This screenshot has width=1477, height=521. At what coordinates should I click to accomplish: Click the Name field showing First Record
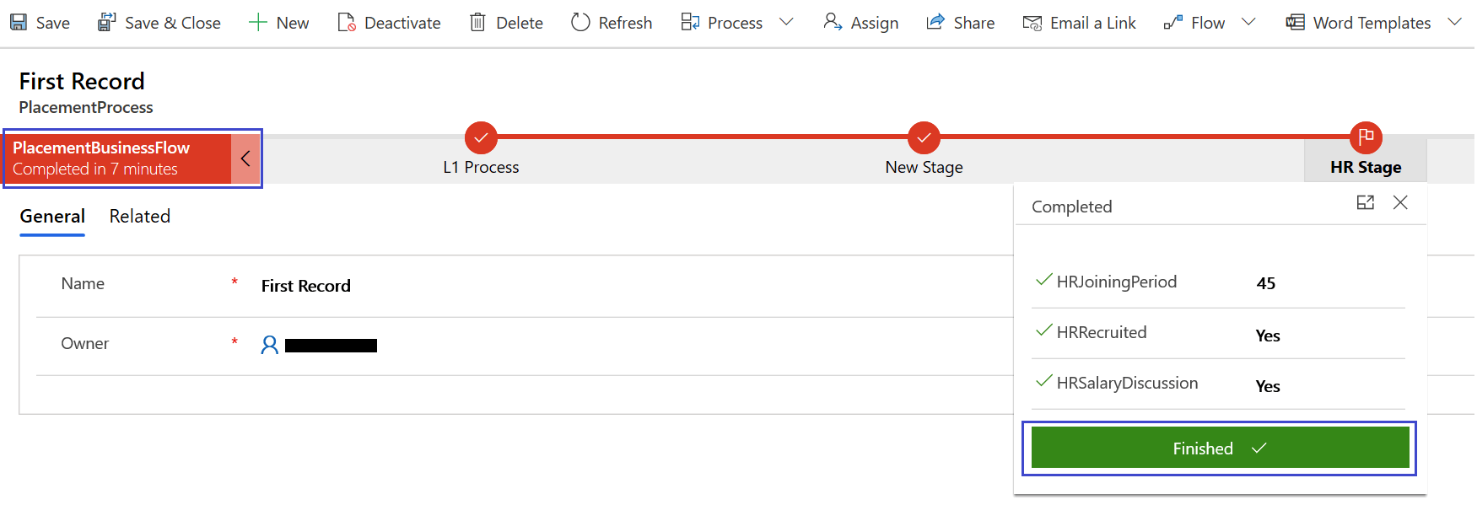(305, 285)
